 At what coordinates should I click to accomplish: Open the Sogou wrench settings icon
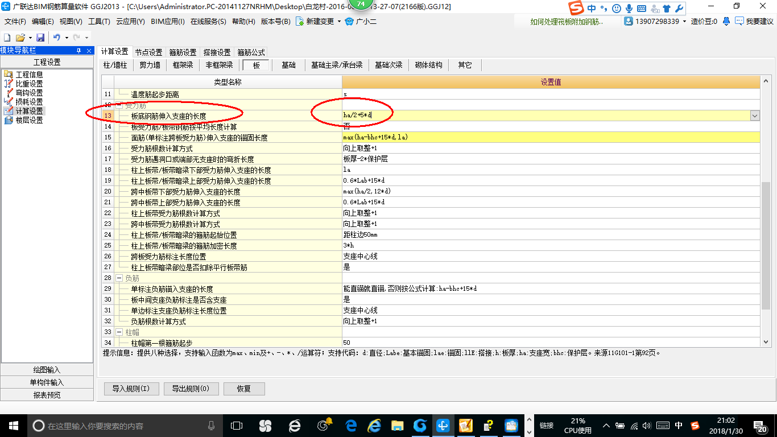coord(679,9)
